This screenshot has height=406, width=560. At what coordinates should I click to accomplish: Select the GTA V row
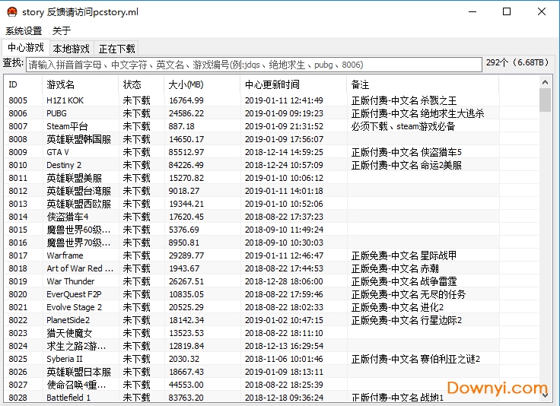(58, 152)
